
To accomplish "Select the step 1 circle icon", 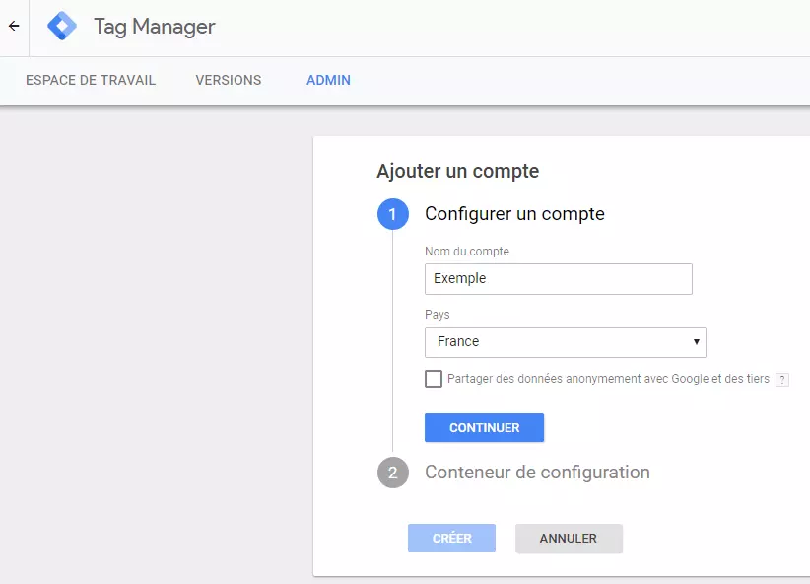I will coord(392,214).
